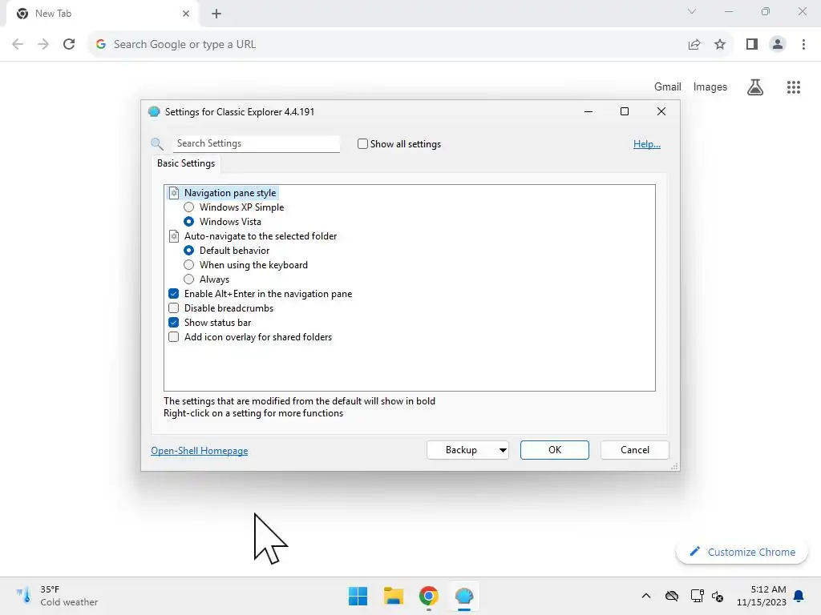
Task: Select the Always radio option
Action: tap(189, 279)
